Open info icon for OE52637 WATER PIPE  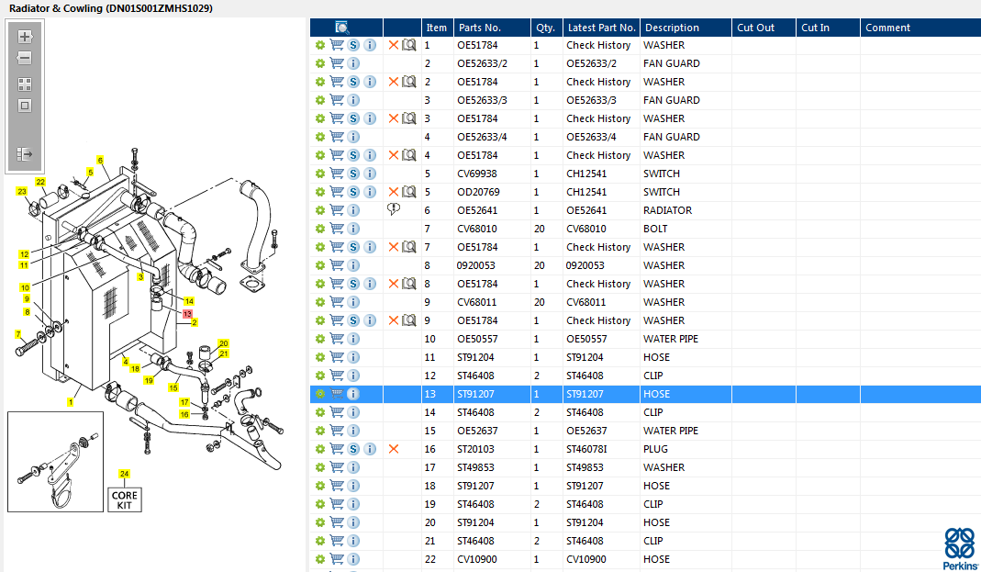(353, 431)
